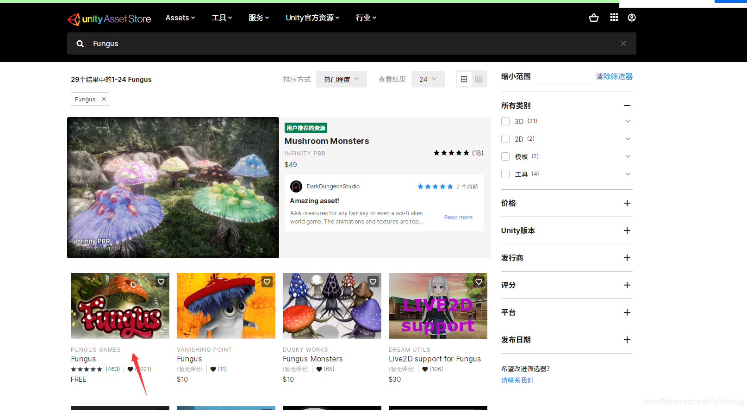Expand the Unity版本 filter section

pyautogui.click(x=627, y=230)
